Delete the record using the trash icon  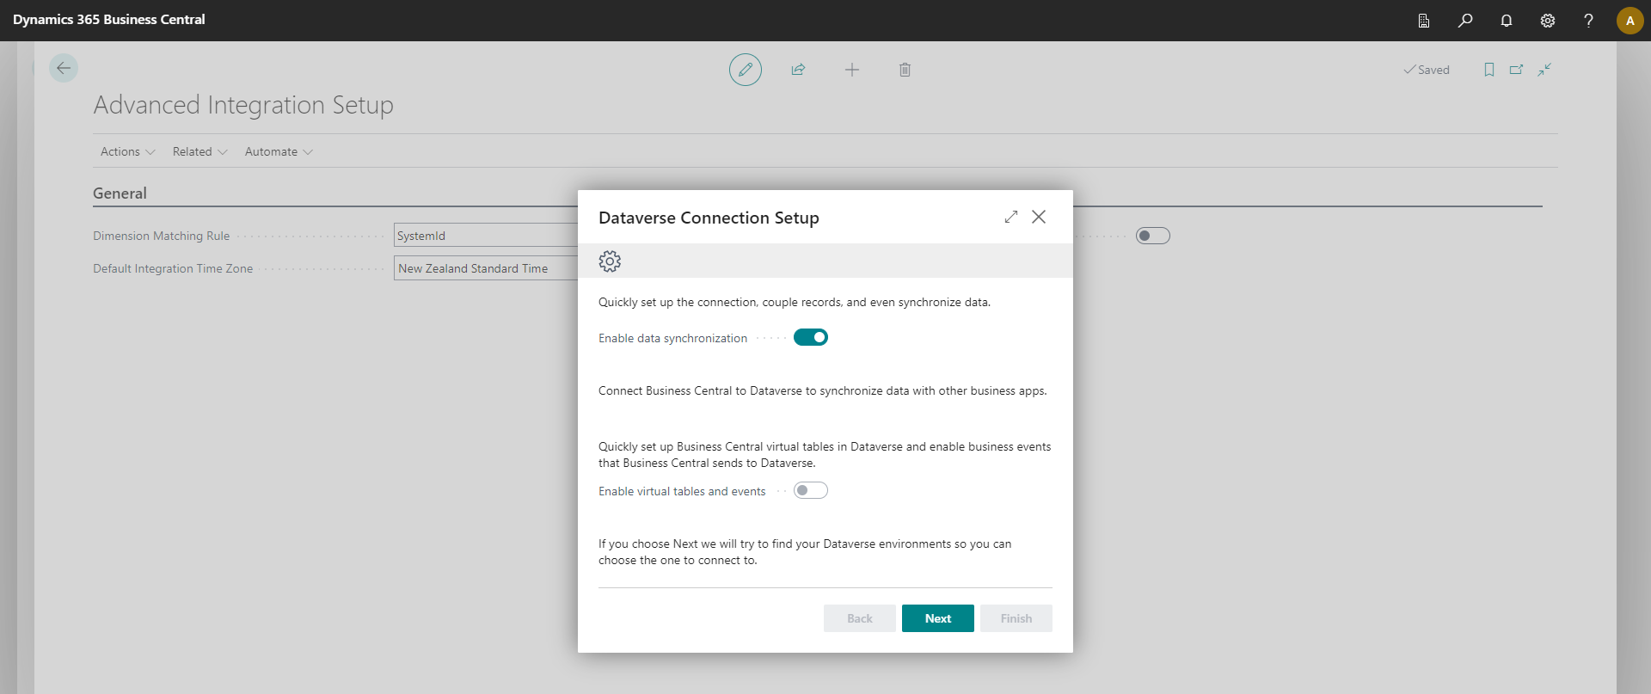(905, 70)
